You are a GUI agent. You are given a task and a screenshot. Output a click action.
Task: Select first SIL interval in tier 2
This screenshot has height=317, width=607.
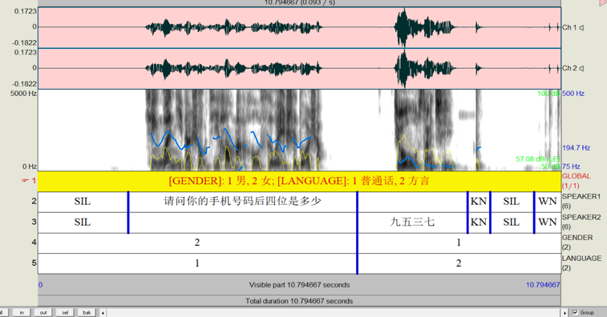point(83,202)
